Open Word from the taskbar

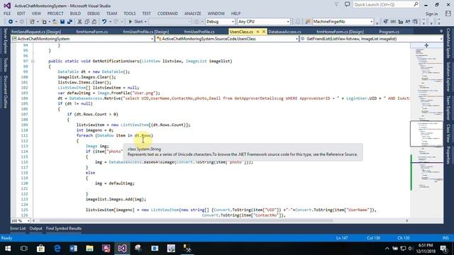pyautogui.click(x=73, y=249)
